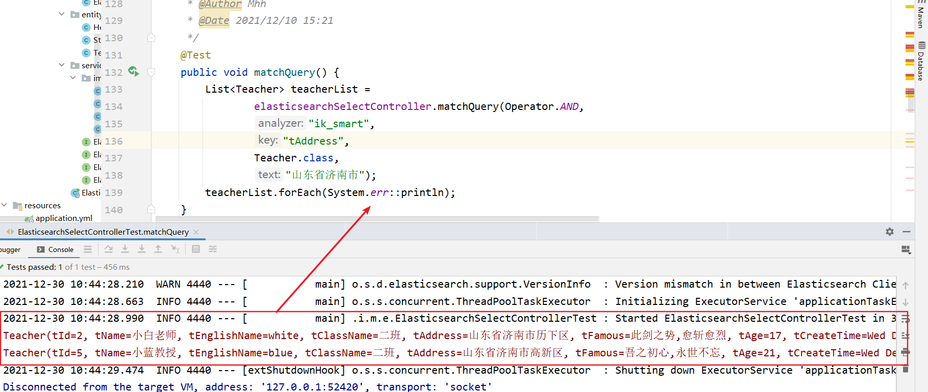
Task: Hide the debug tool window with minus icon
Action: tap(907, 232)
